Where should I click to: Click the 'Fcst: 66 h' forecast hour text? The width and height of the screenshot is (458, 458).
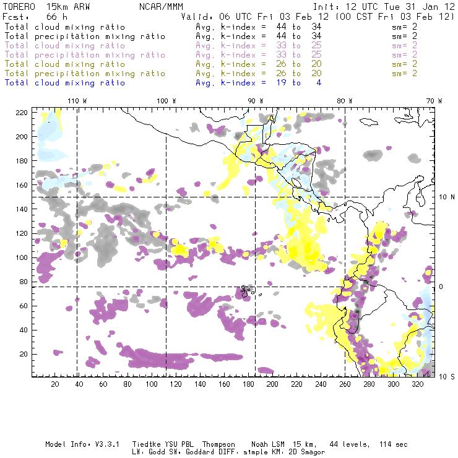[x=35, y=16]
